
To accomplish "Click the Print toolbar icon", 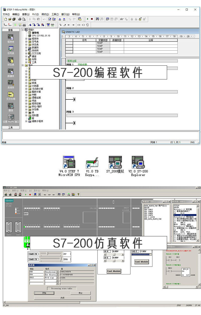I will click(x=20, y=19).
